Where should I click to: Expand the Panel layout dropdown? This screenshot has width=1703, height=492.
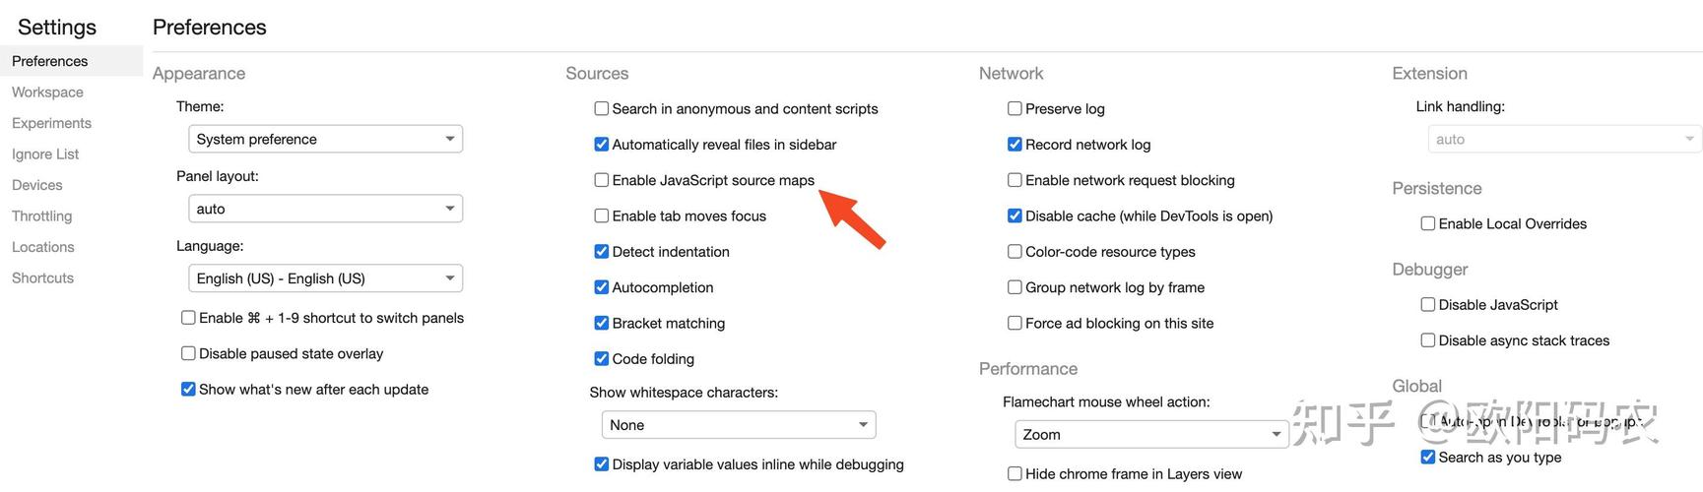[325, 209]
